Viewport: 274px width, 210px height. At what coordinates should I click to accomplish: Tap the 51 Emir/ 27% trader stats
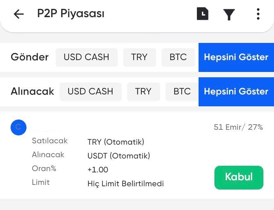click(x=238, y=127)
